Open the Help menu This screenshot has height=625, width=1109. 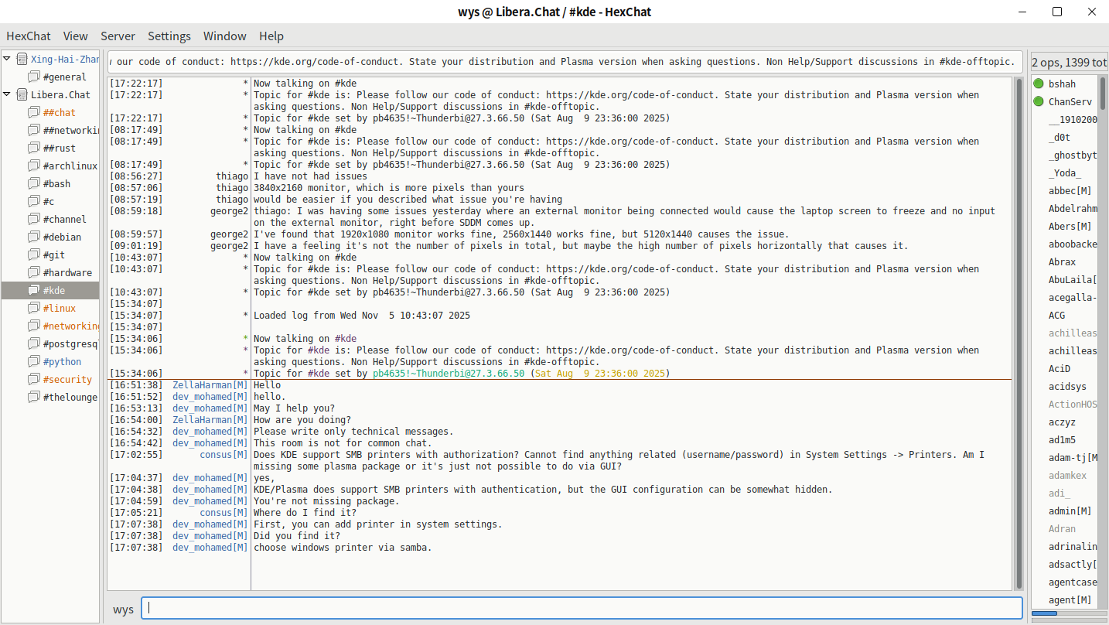pos(271,36)
